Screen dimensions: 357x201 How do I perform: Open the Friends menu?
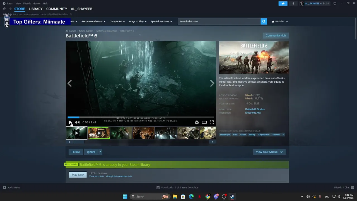coord(27,3)
